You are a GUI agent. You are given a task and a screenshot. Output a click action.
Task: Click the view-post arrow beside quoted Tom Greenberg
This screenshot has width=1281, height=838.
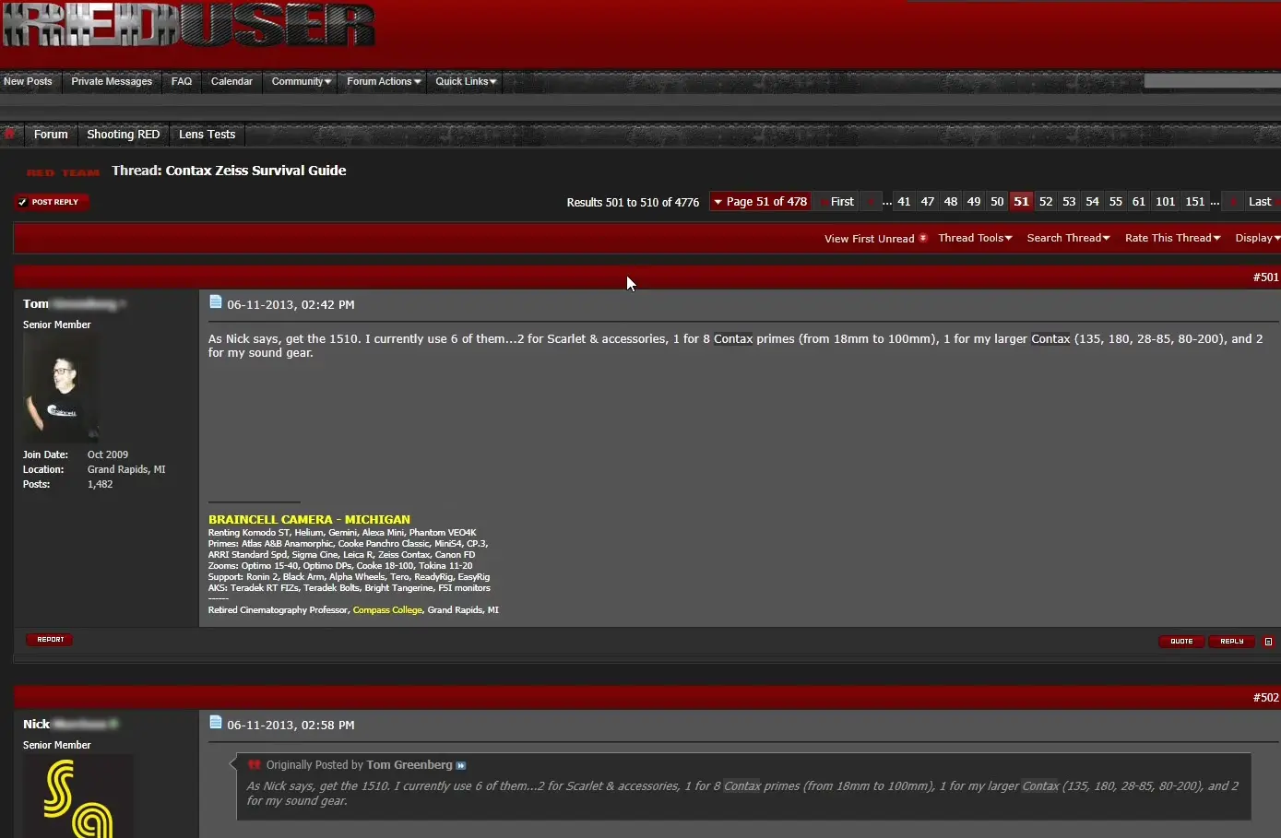click(461, 765)
